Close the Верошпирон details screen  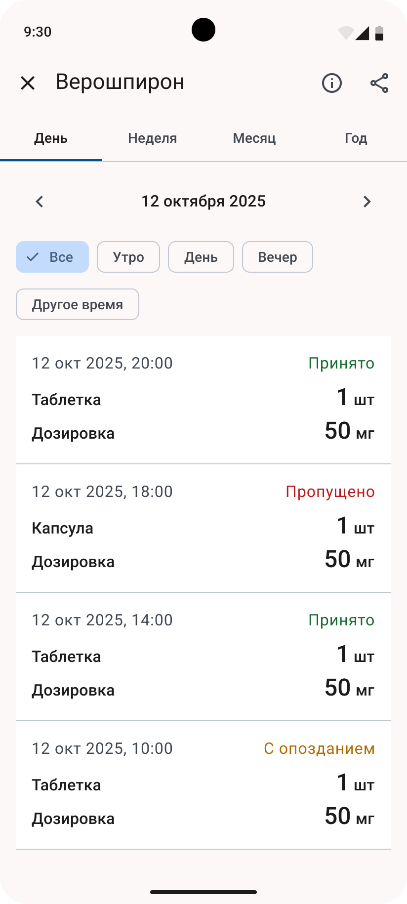pos(28,83)
